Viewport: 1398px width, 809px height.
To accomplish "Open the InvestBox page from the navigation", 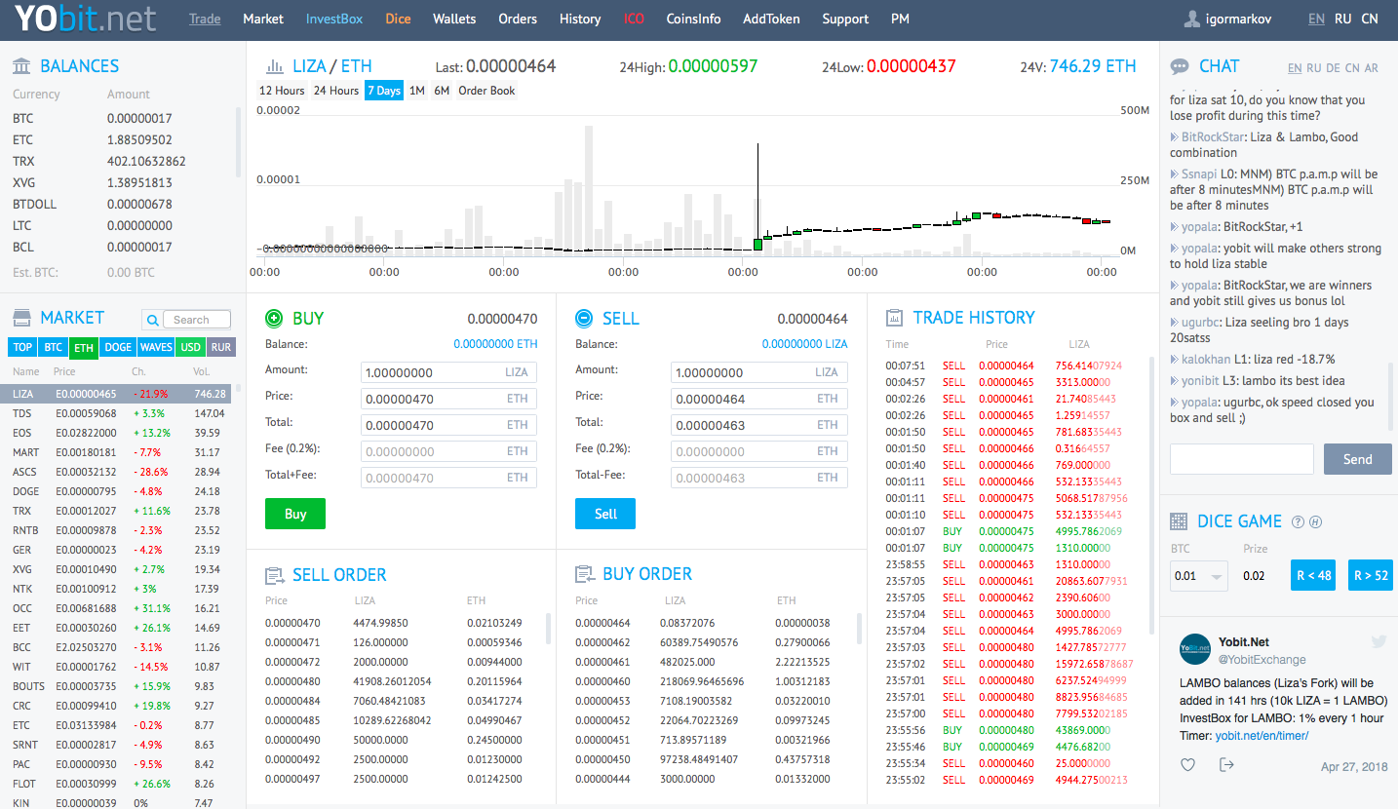I will [334, 19].
